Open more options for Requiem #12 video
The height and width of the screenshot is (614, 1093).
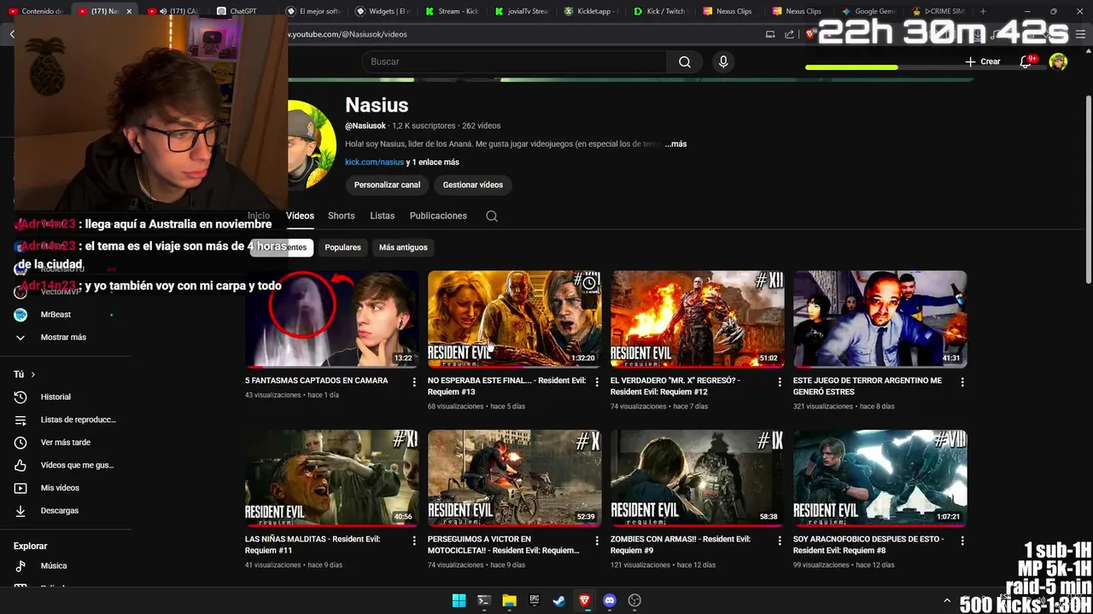(780, 382)
